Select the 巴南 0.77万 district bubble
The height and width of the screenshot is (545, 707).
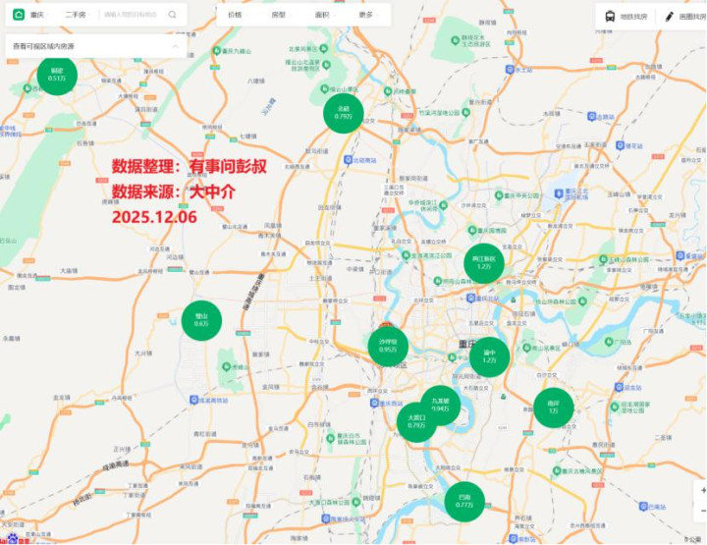tap(464, 502)
